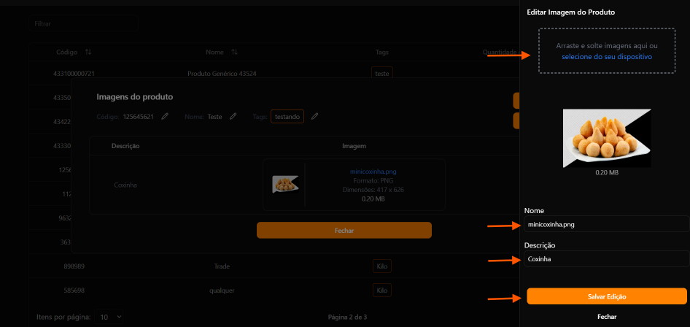Viewport: 690px width, 327px height.
Task: Click the Salvar Edição button
Action: pyautogui.click(x=606, y=296)
